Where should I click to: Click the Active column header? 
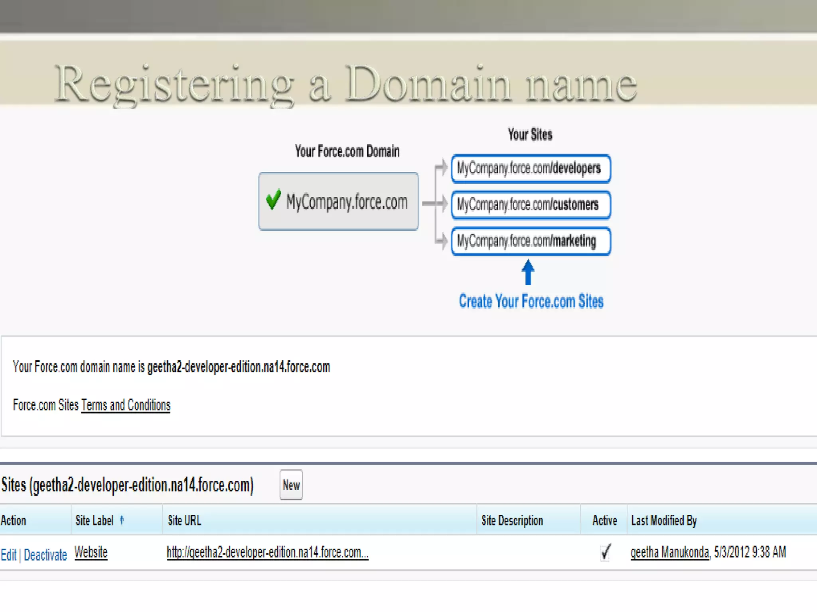point(604,520)
